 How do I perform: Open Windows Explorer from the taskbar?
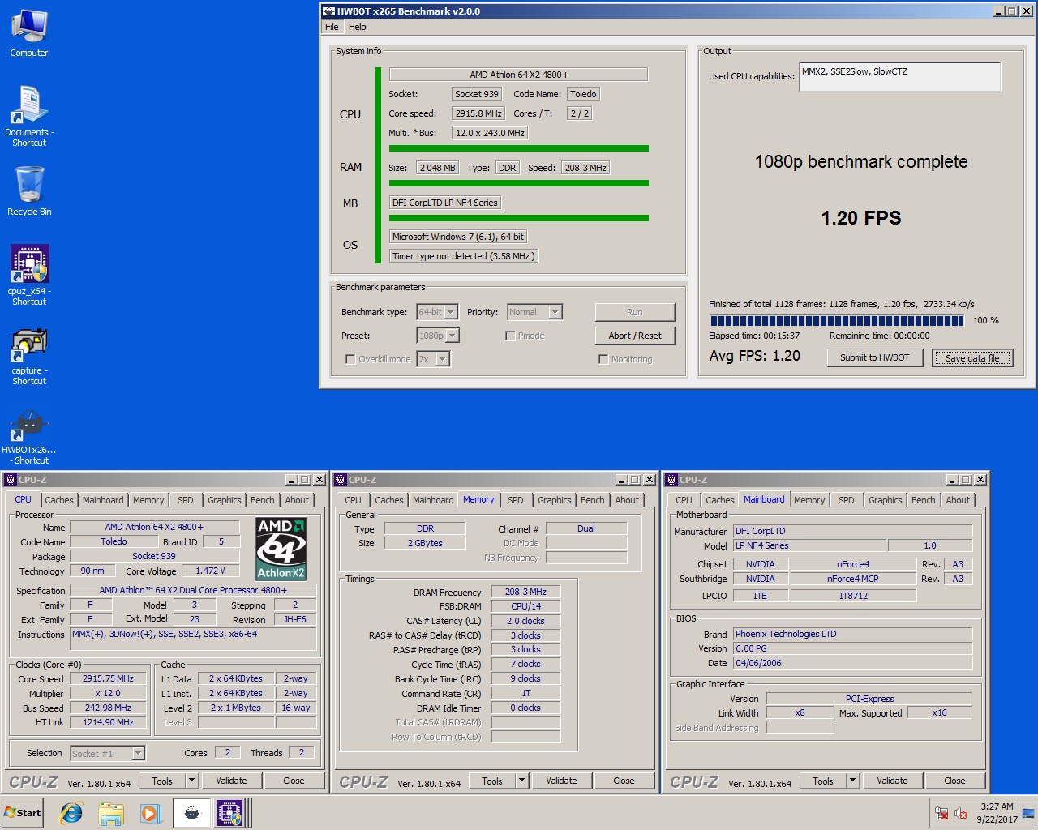pyautogui.click(x=111, y=813)
